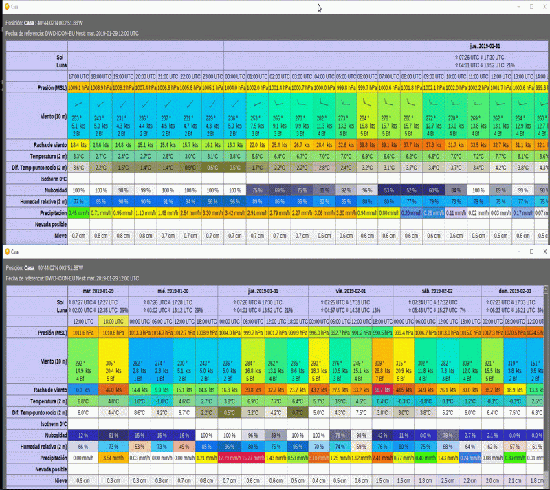The width and height of the screenshot is (550, 490).
Task: Minimize the lower Casa window
Action: [x=519, y=252]
